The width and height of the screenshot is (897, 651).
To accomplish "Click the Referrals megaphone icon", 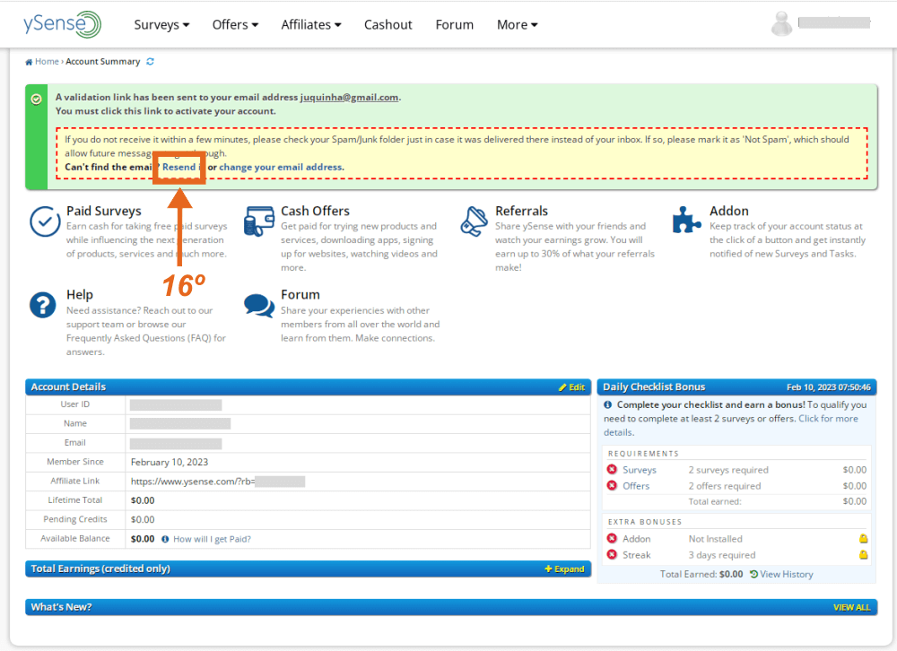I will click(x=474, y=222).
